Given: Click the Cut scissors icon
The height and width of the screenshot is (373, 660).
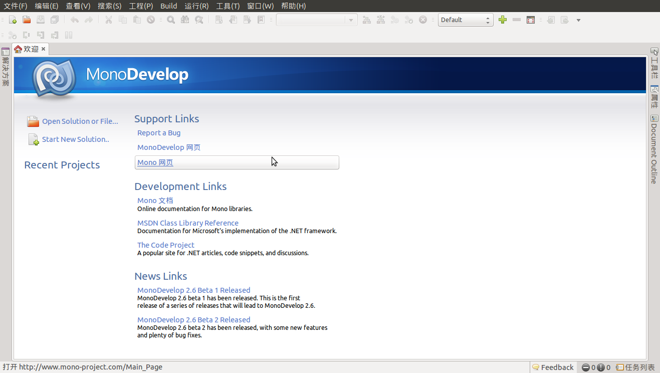Looking at the screenshot, I should [108, 20].
